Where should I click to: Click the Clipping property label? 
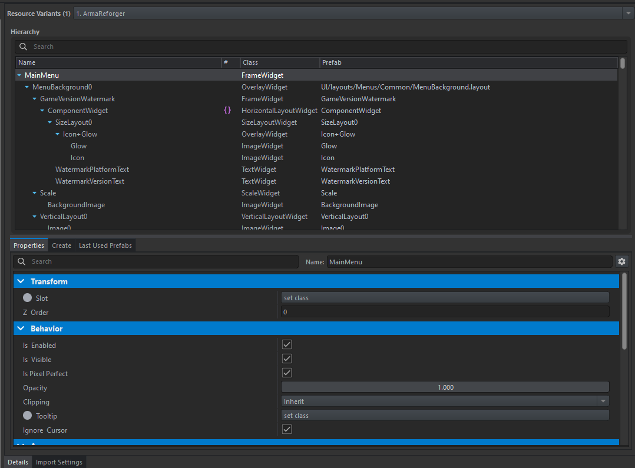pyautogui.click(x=36, y=402)
